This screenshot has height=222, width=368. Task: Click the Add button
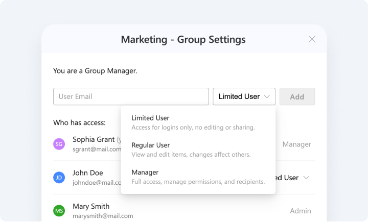click(297, 96)
